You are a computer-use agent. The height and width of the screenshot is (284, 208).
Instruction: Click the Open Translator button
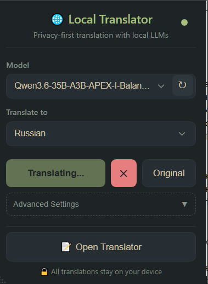point(101,247)
